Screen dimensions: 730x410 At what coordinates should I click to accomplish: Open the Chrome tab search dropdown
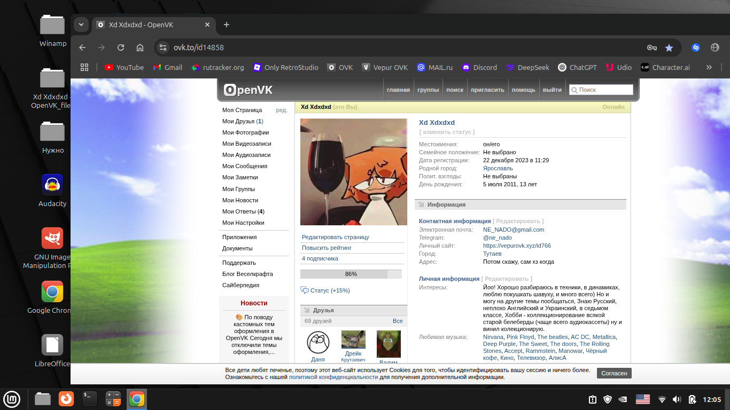pyautogui.click(x=81, y=25)
